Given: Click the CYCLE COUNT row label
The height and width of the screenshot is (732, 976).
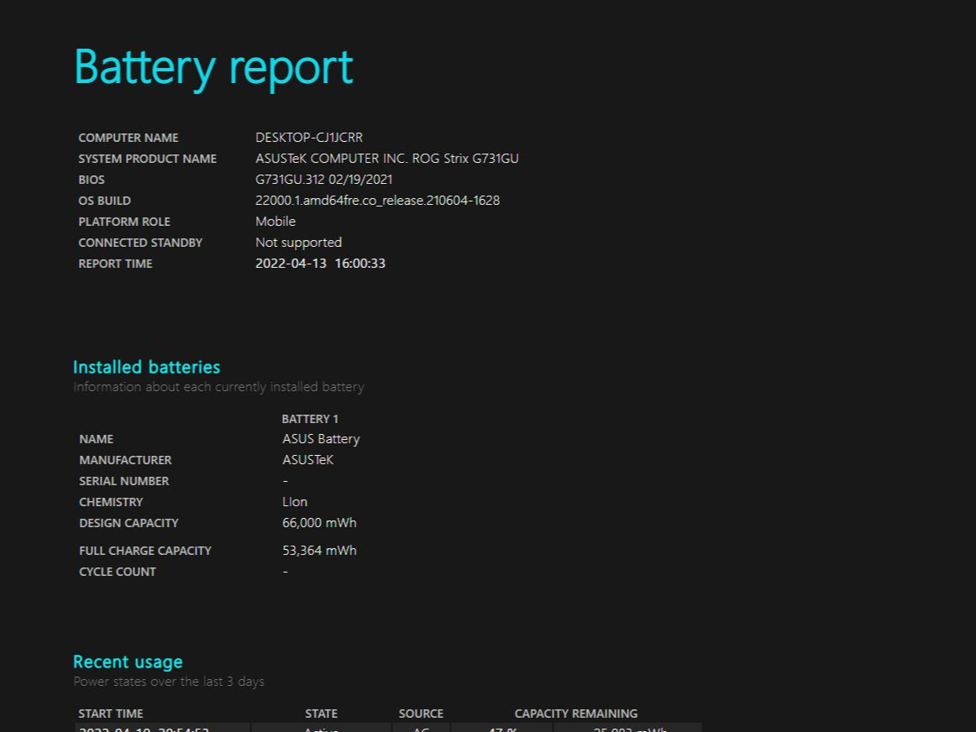Looking at the screenshot, I should (117, 573).
